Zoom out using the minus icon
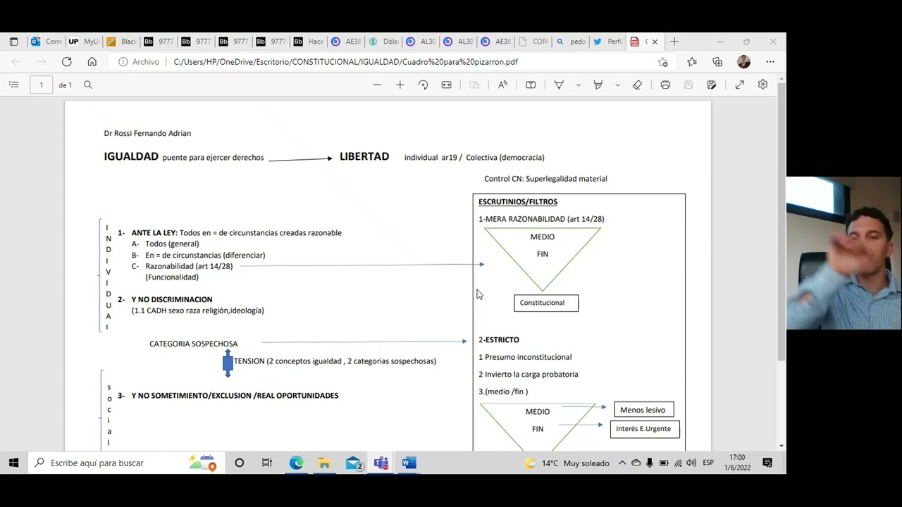Viewport: 902px width, 507px height. (x=377, y=84)
